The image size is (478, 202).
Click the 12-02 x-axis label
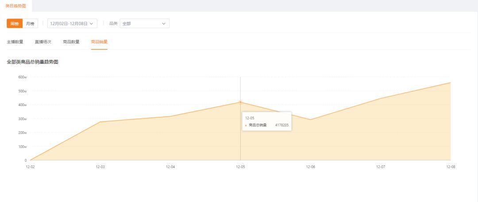coord(31,167)
